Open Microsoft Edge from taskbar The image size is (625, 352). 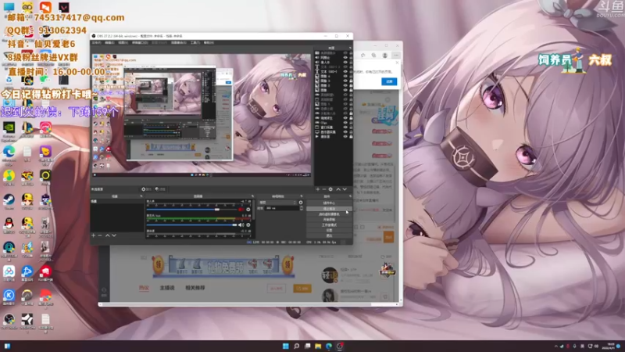tap(328, 346)
